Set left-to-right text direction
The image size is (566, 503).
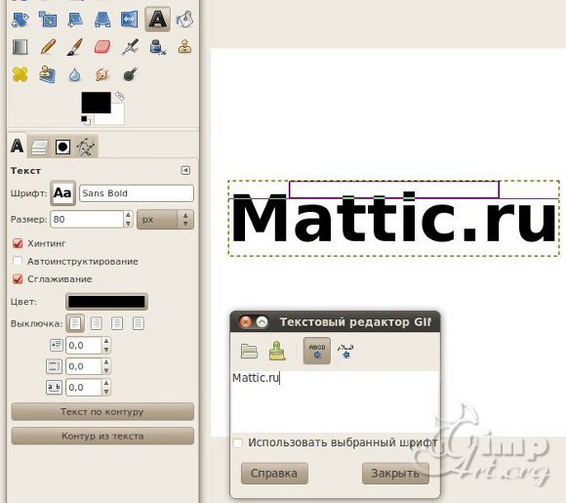click(x=316, y=351)
